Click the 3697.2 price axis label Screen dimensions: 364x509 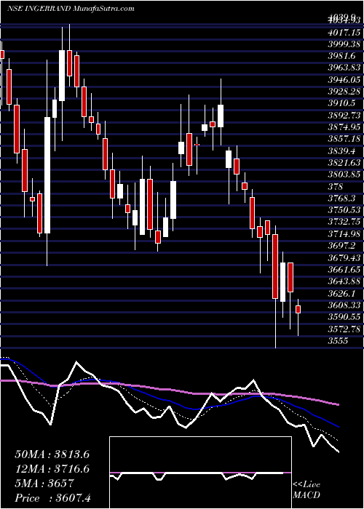341,246
